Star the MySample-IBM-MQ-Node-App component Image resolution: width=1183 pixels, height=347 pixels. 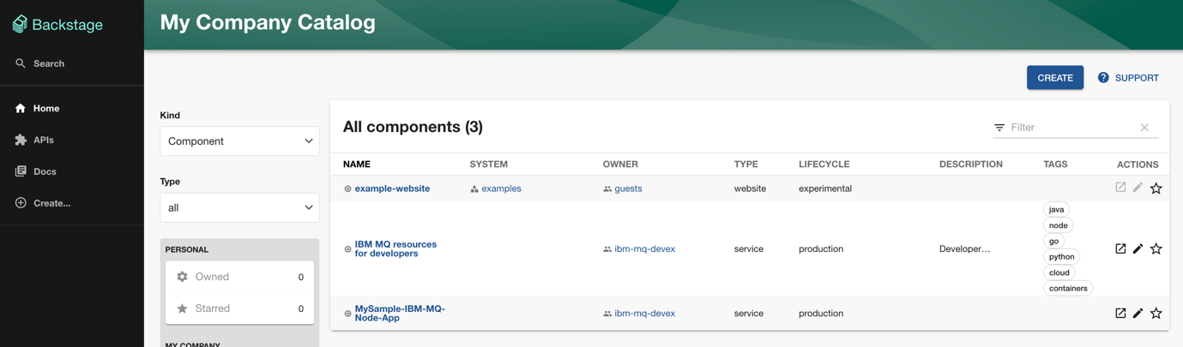tap(1156, 314)
